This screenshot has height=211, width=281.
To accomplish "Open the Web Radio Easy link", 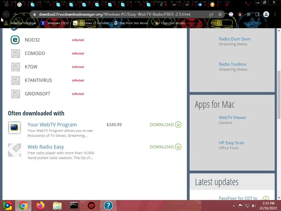I will click(x=46, y=147).
